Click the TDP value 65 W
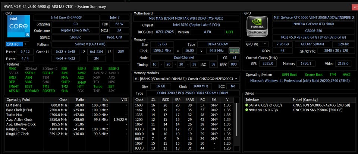The height and width of the screenshot is (154, 358). 119,24
